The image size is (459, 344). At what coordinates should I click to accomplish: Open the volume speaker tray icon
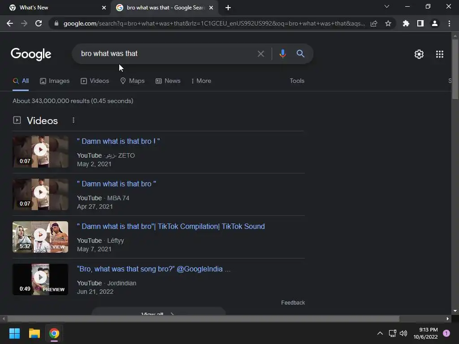tap(403, 333)
